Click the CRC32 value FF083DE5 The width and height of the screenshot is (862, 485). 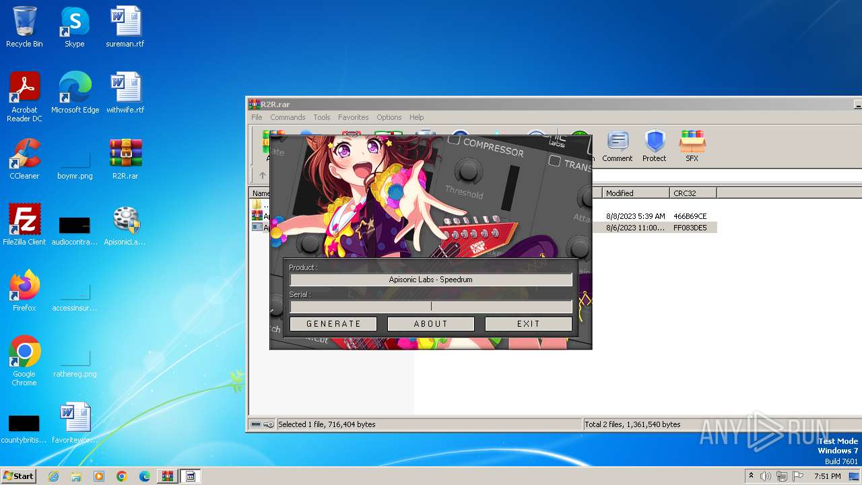point(690,228)
